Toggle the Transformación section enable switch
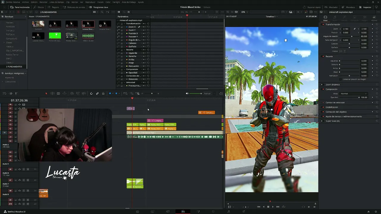The image size is (381, 214). (323, 24)
